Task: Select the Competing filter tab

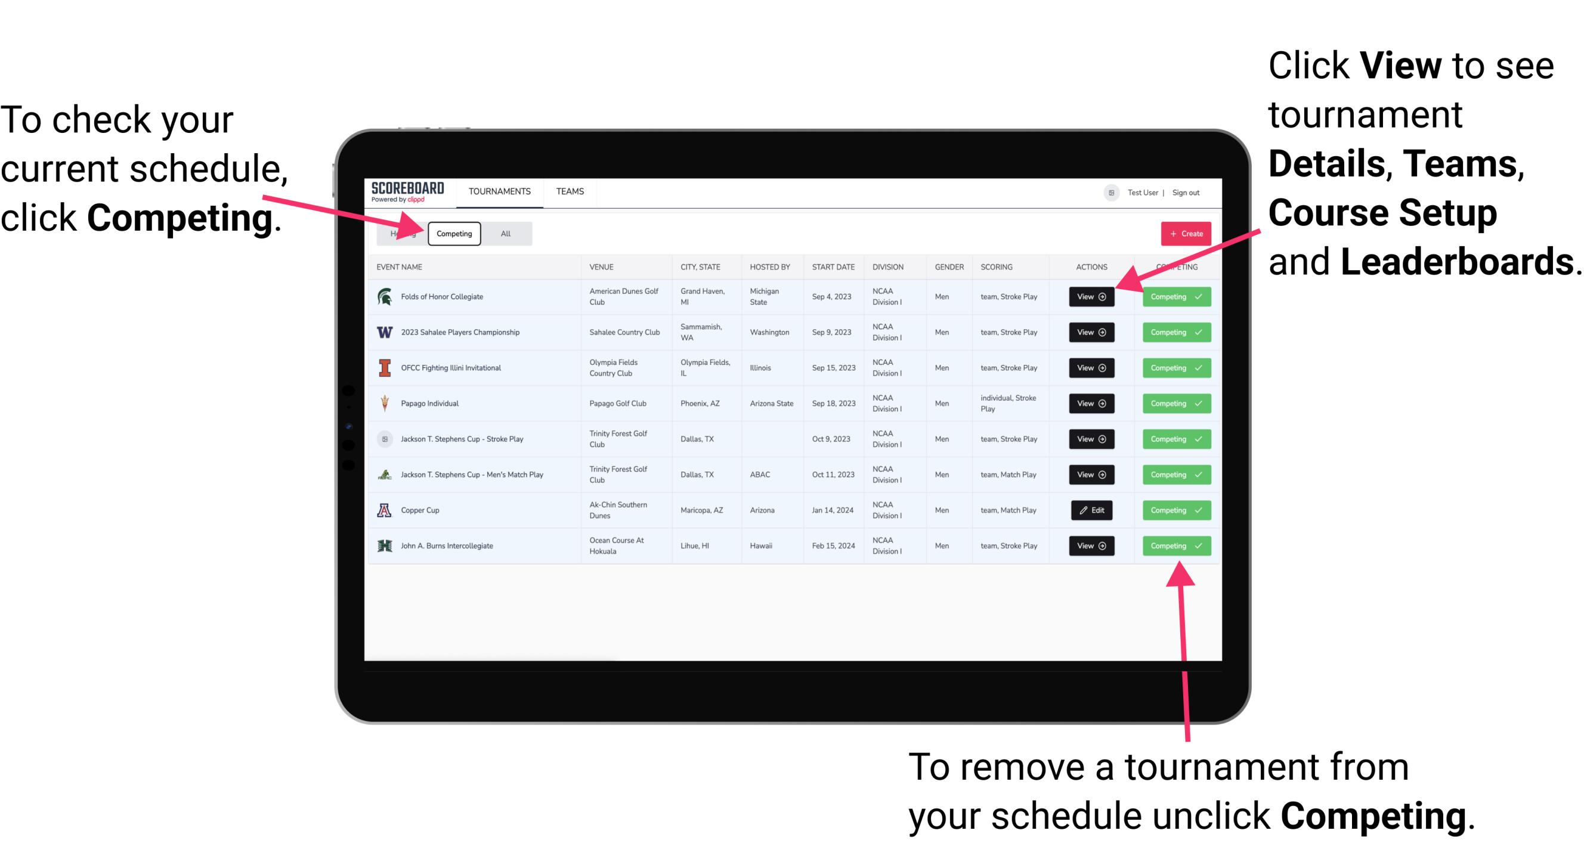Action: point(453,233)
